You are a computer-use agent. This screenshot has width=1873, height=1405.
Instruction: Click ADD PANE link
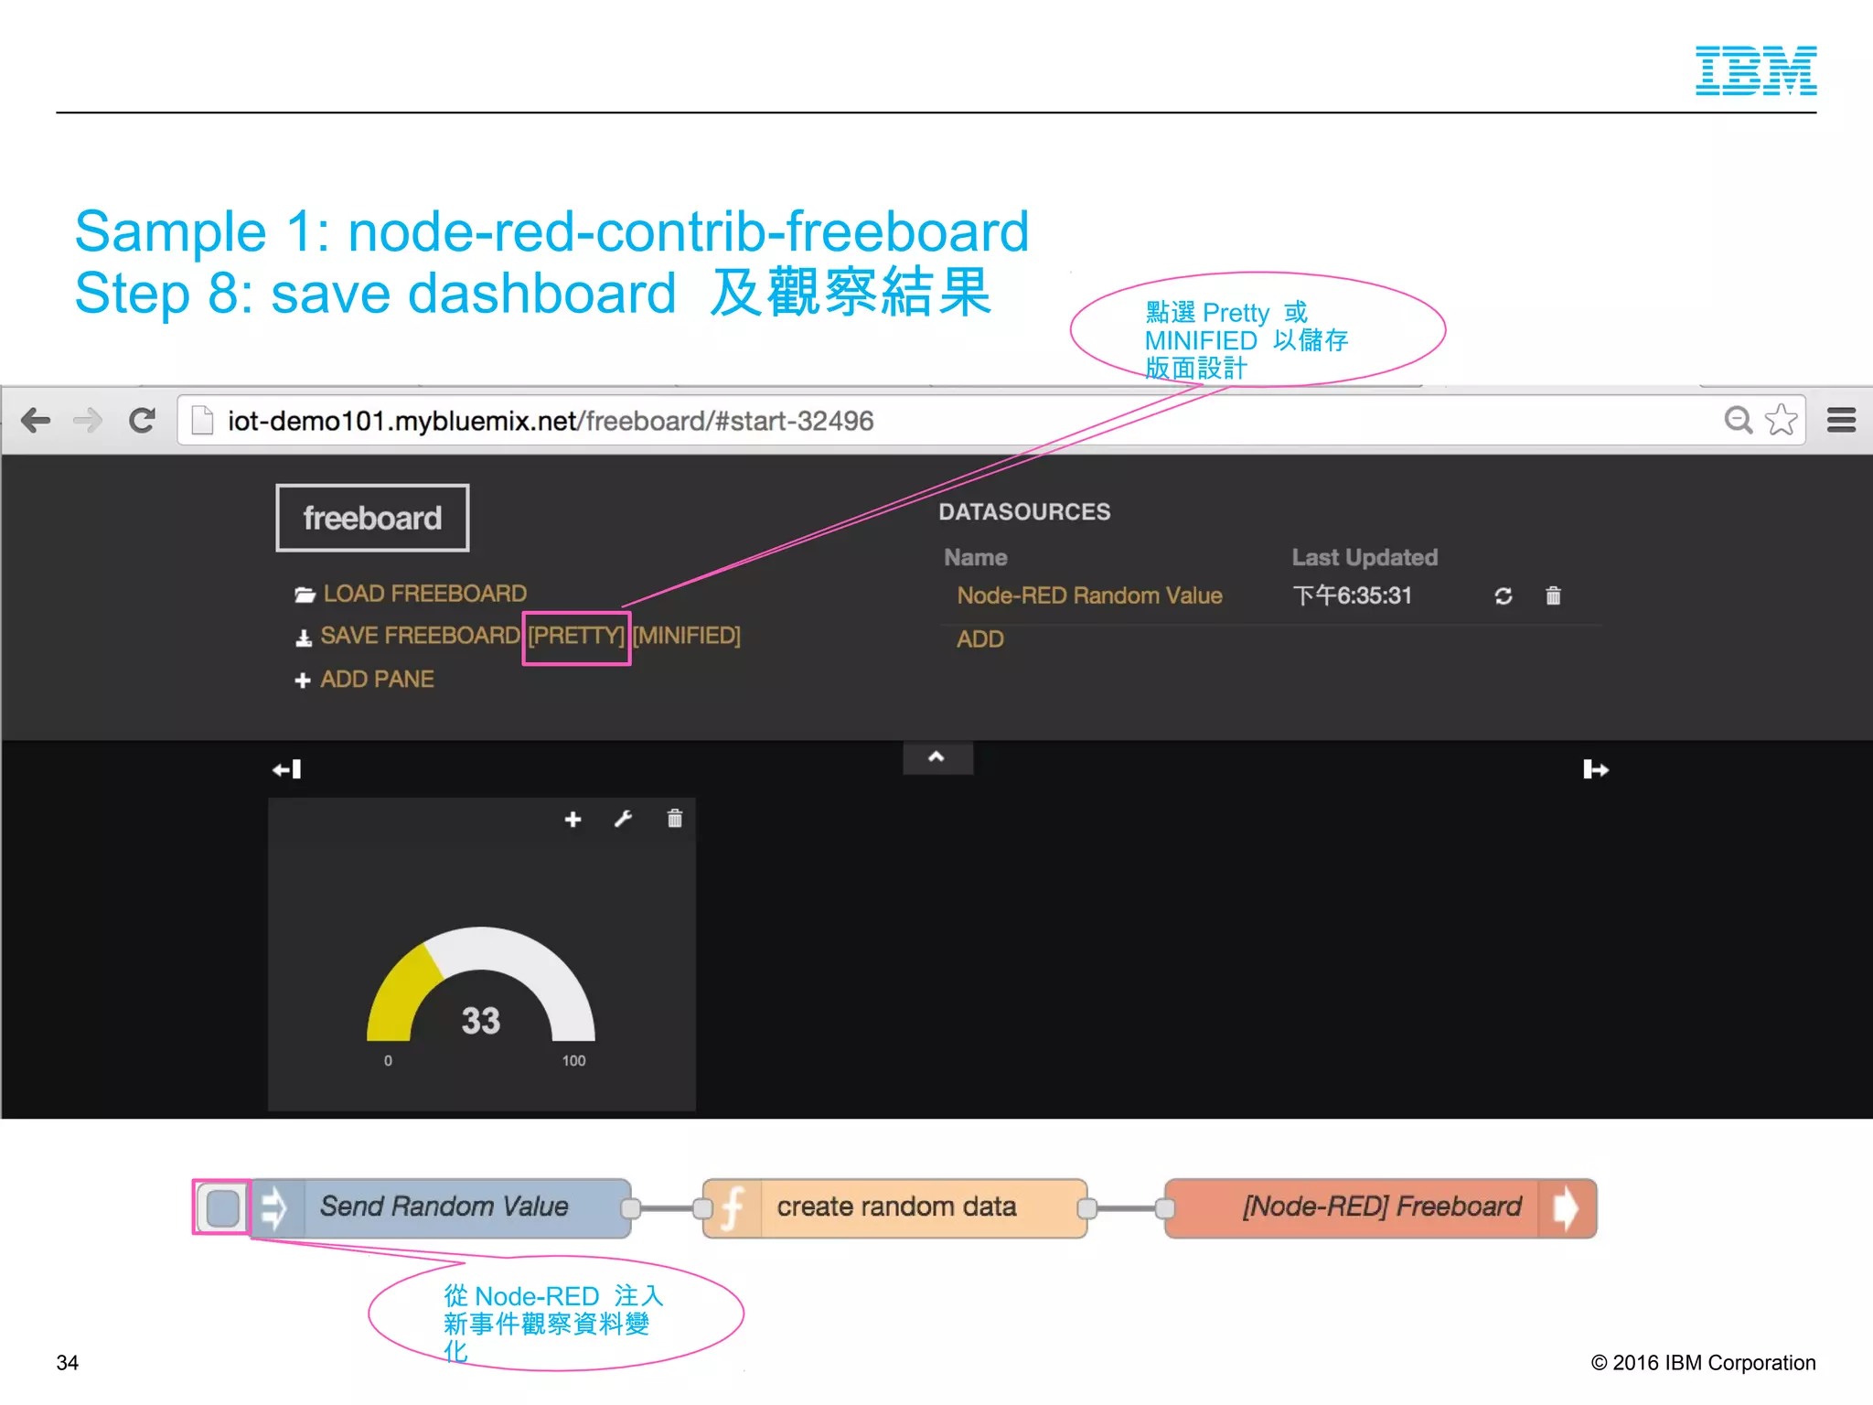point(377,680)
